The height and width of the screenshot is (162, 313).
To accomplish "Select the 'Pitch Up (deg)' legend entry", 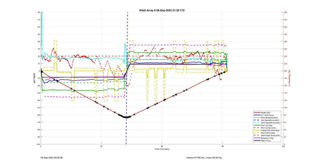I will (x=267, y=125).
